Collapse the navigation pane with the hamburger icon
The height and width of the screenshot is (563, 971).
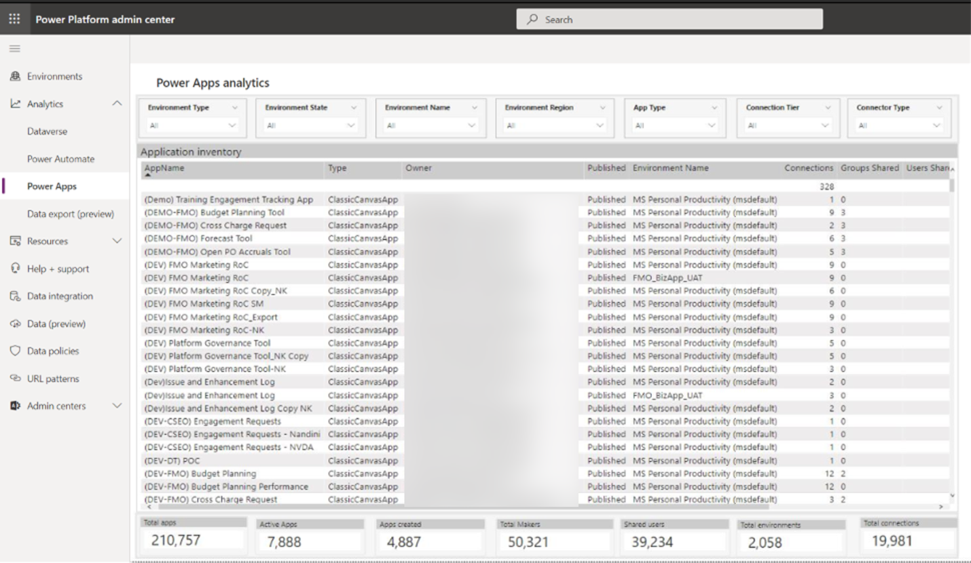pos(14,48)
